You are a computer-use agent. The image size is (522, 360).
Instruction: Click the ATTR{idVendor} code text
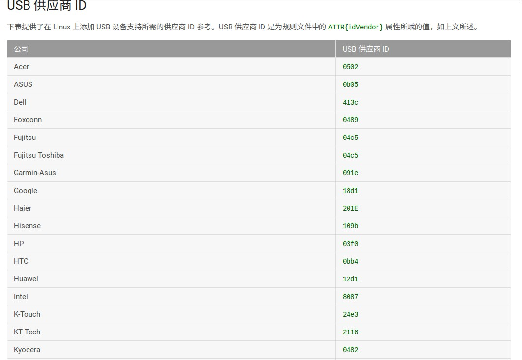pos(355,27)
